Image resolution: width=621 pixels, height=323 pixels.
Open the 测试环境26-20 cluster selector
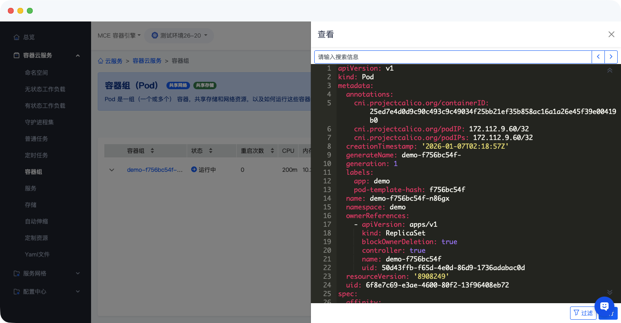[x=181, y=36]
